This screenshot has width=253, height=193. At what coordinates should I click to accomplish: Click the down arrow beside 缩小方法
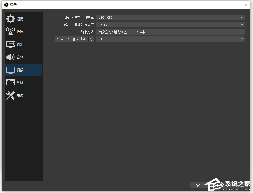[242, 33]
